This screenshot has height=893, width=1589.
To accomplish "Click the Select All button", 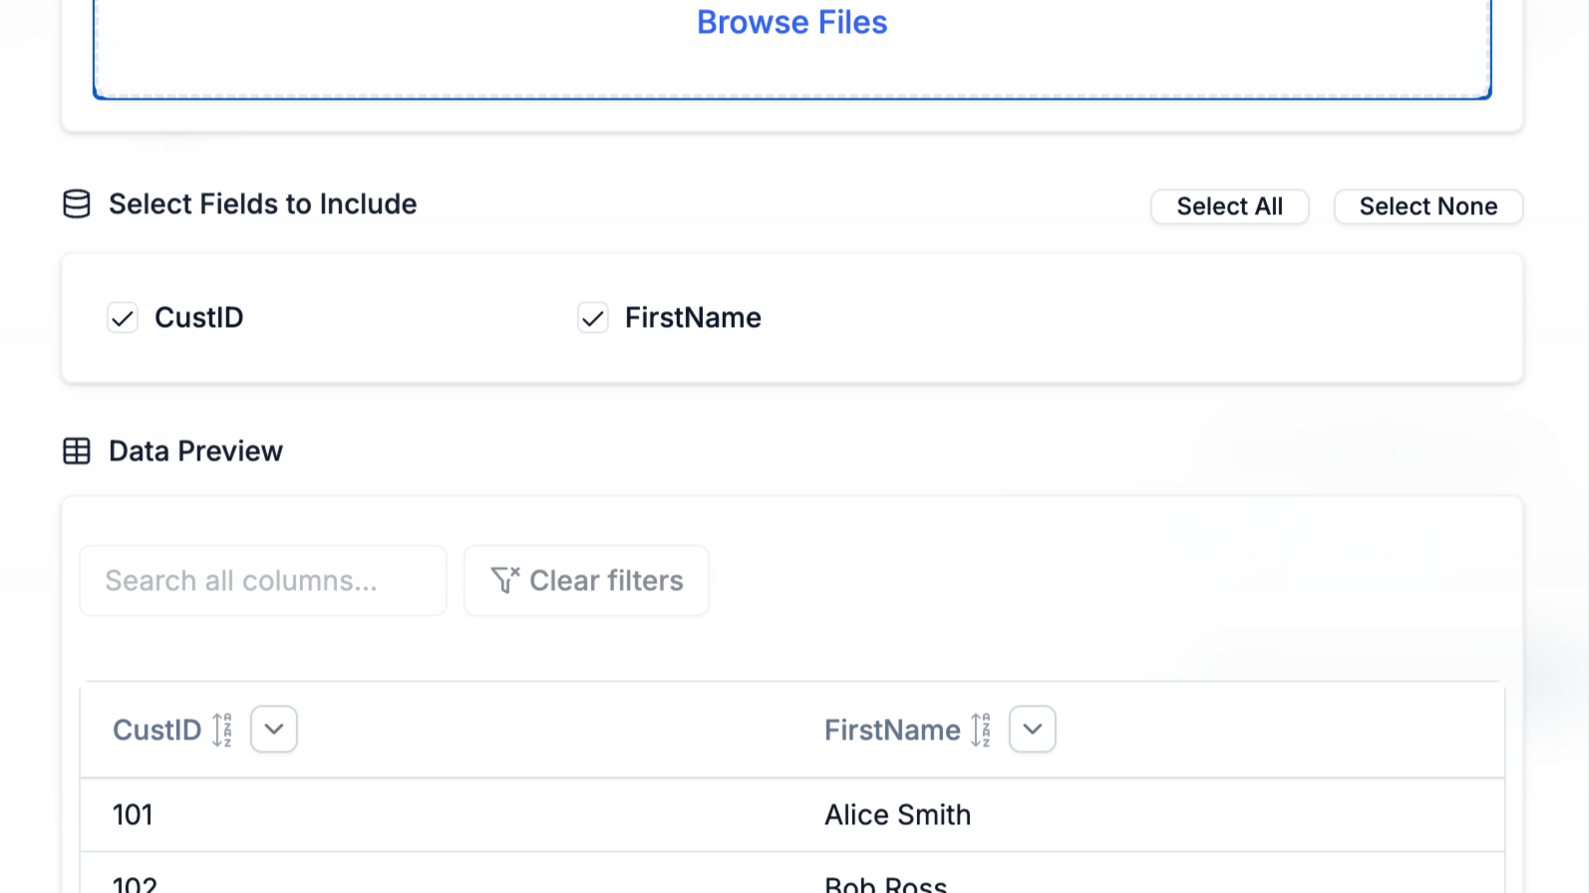I will tap(1229, 206).
